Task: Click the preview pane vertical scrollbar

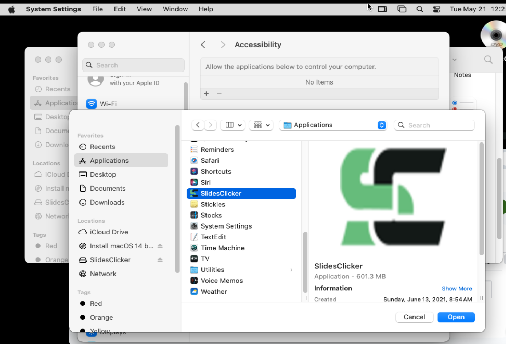Action: point(481,199)
